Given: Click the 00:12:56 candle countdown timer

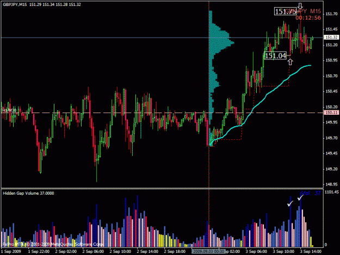Looking at the screenshot, I should 308,18.
